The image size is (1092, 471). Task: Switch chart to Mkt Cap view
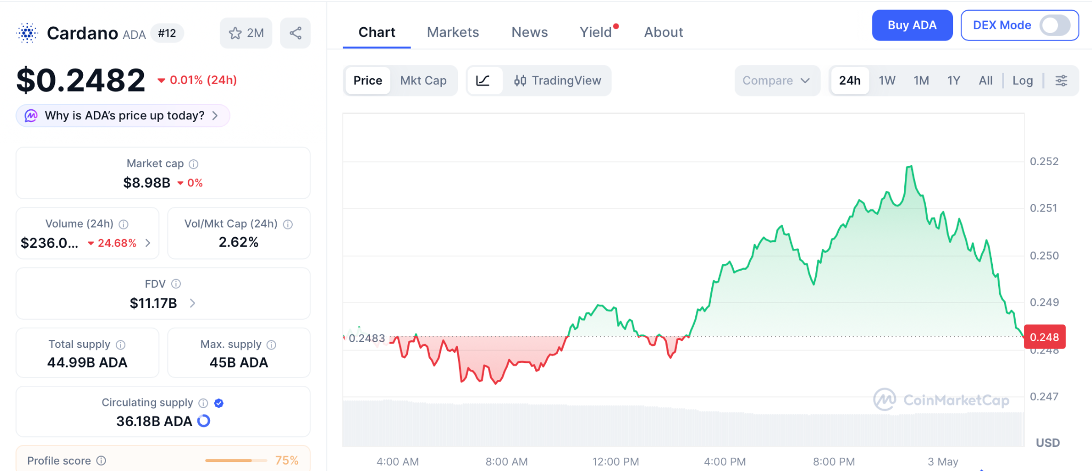[x=423, y=80]
